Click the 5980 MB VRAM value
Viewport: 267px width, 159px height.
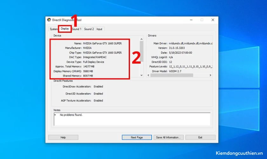pos(88,71)
